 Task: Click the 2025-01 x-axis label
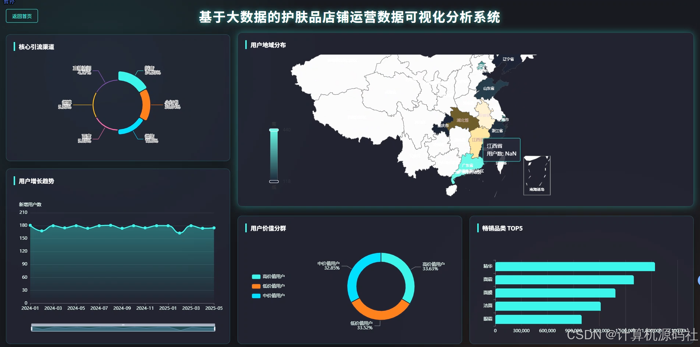[x=168, y=308]
